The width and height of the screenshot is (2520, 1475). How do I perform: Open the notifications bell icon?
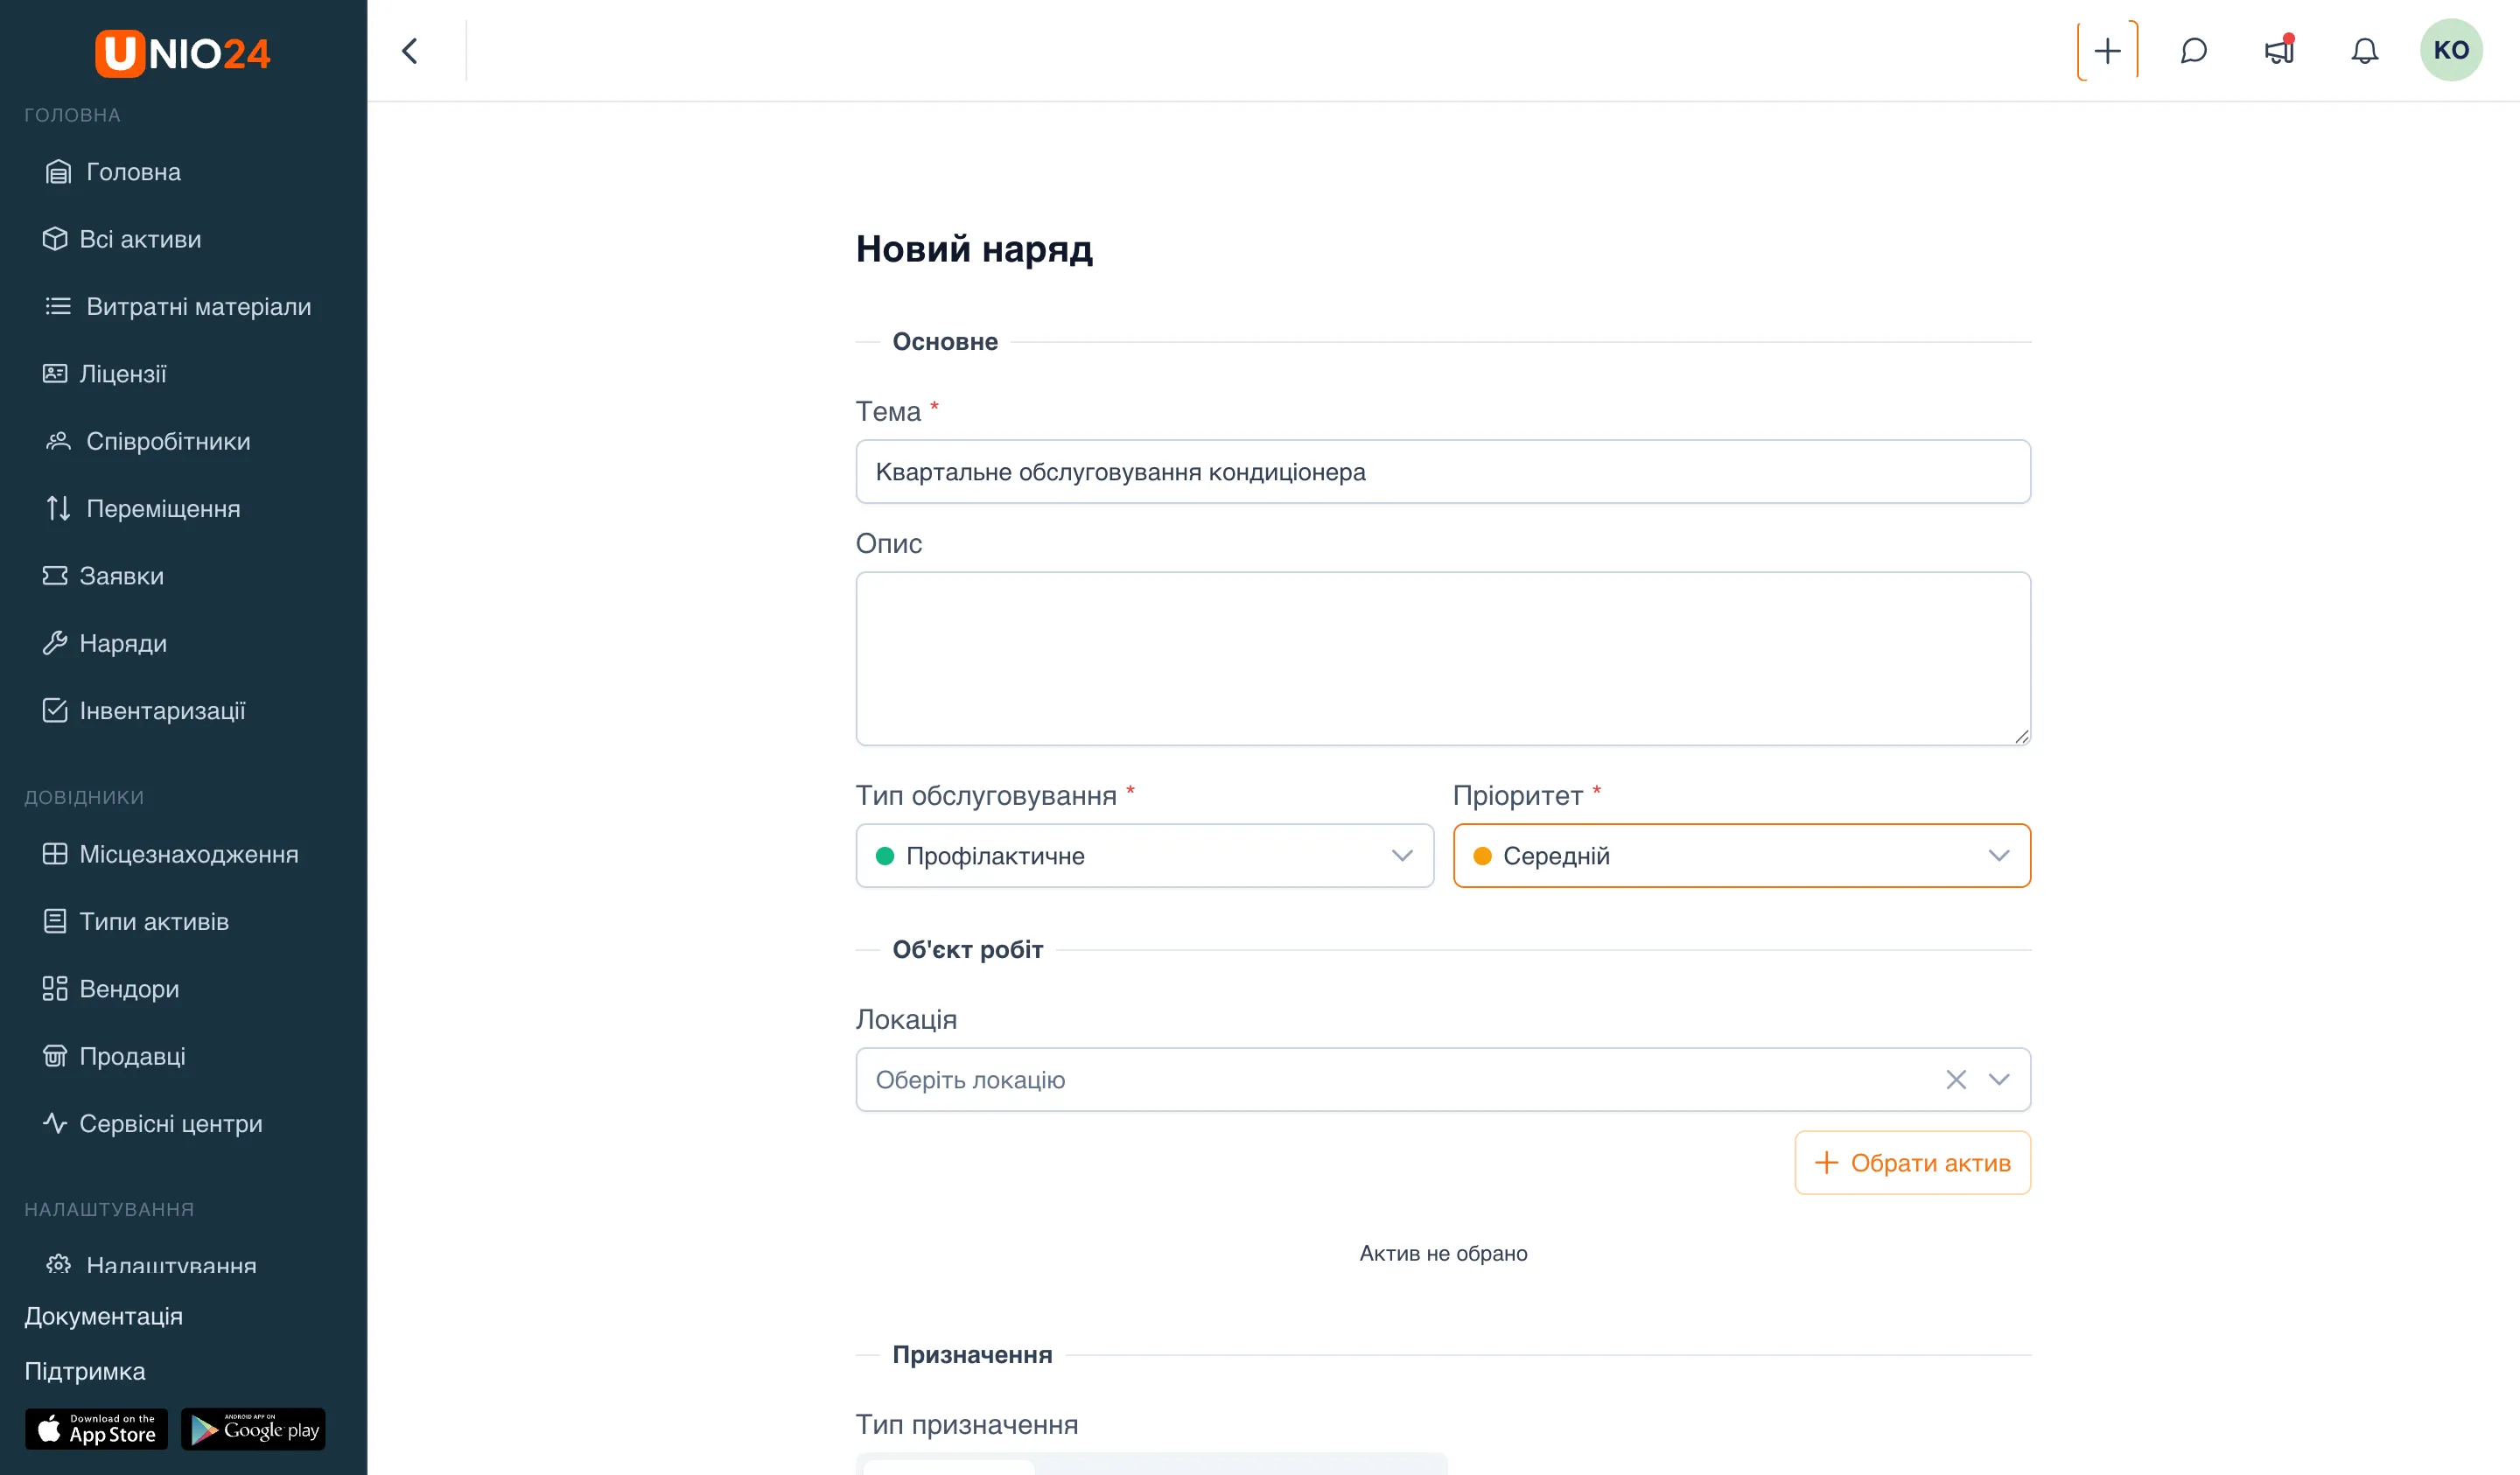(x=2364, y=50)
